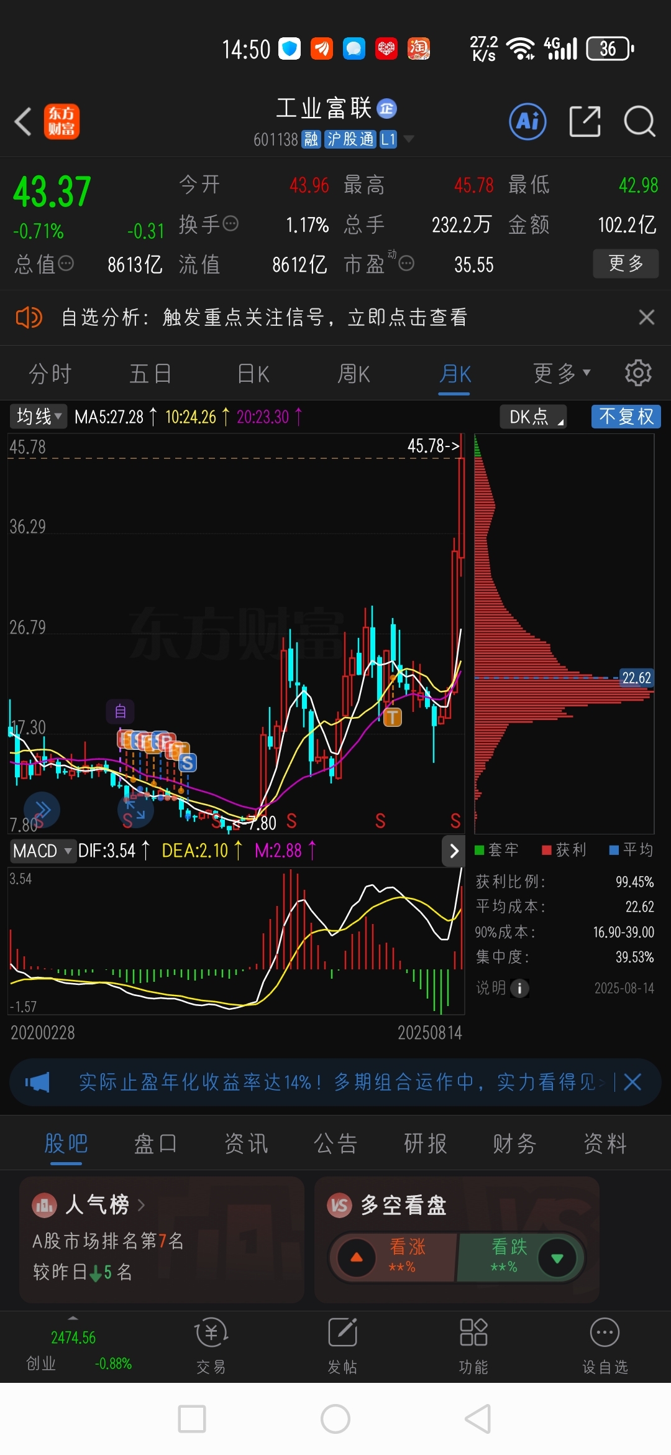Tap the L1 level badge
This screenshot has width=671, height=1455.
point(388,139)
